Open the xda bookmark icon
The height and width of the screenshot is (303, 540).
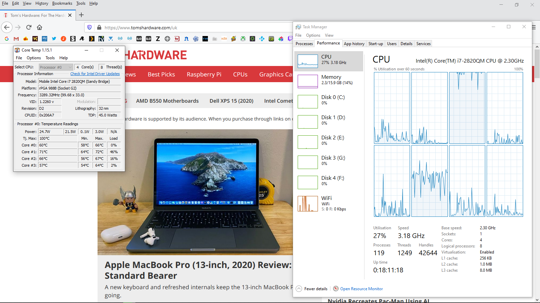(224, 39)
